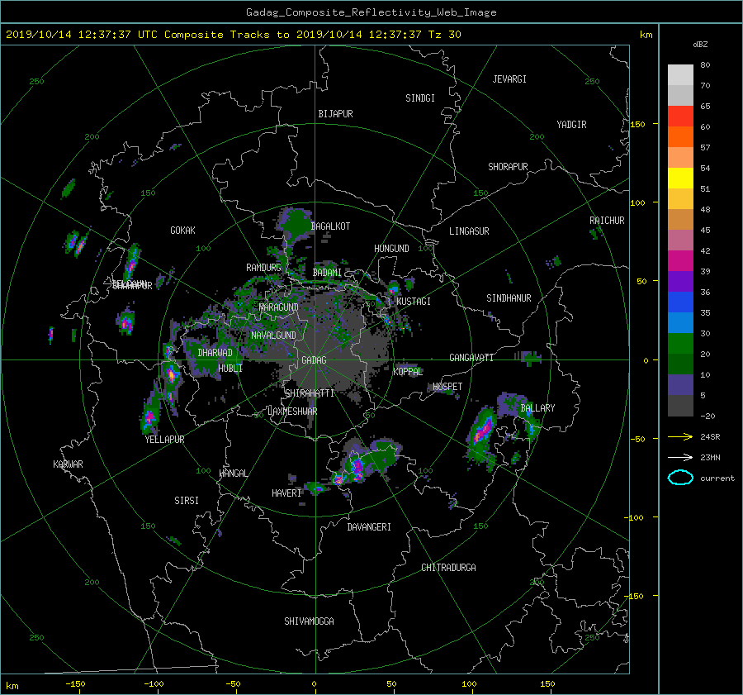Screen dimensions: 743x695
Task: Click the BAGALKOT city label
Action: click(330, 226)
